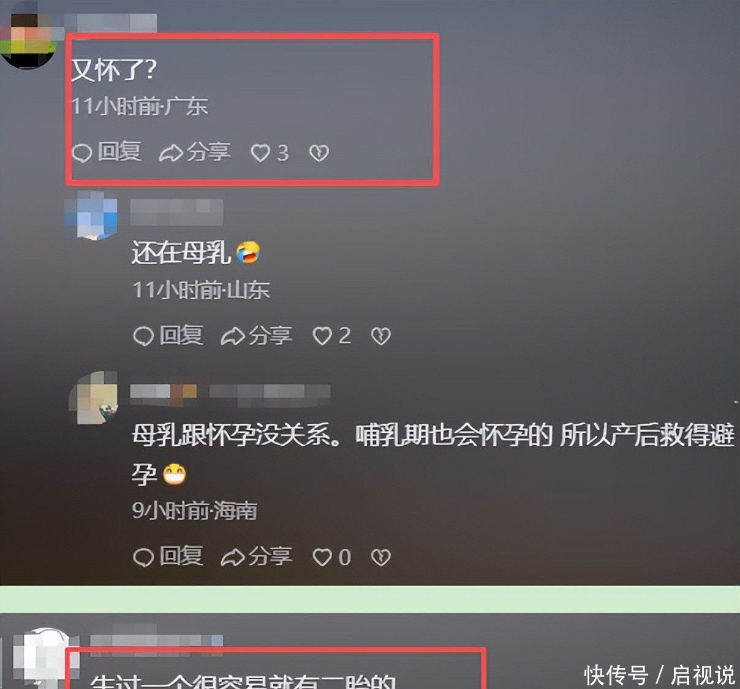Image resolution: width=740 pixels, height=689 pixels.
Task: Like the 还在母乳 comment with 2 likes
Action: (x=332, y=335)
